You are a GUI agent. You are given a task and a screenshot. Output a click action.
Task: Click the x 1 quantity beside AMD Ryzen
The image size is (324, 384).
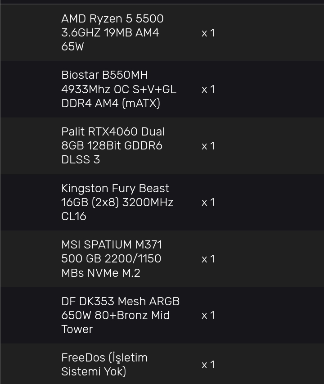point(208,33)
